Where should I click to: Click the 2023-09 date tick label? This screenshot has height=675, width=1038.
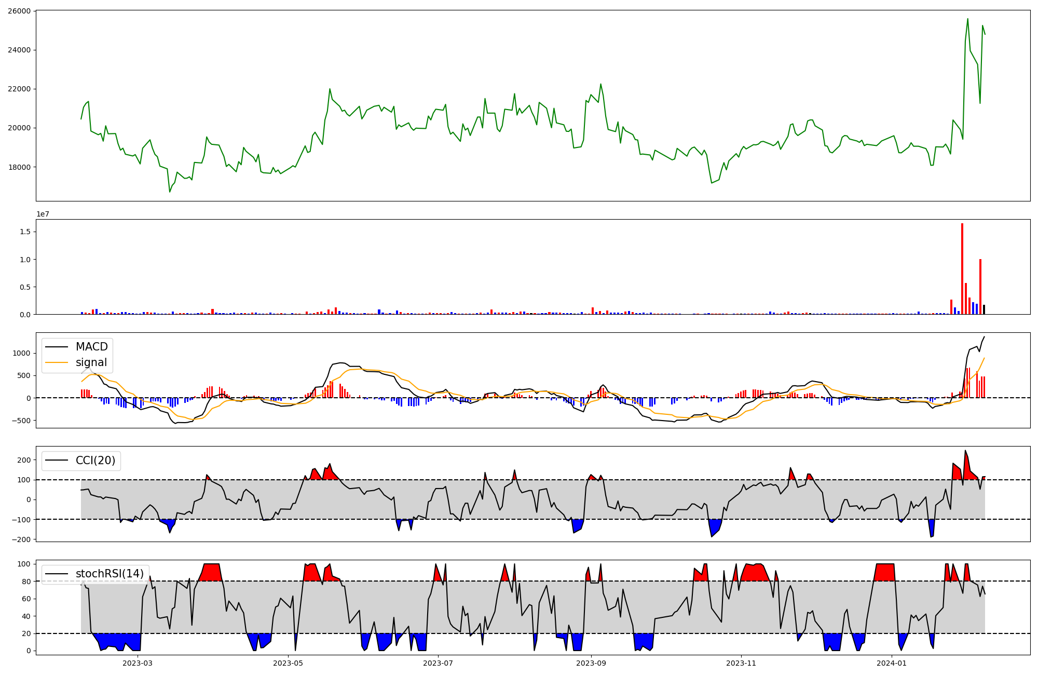pos(591,663)
